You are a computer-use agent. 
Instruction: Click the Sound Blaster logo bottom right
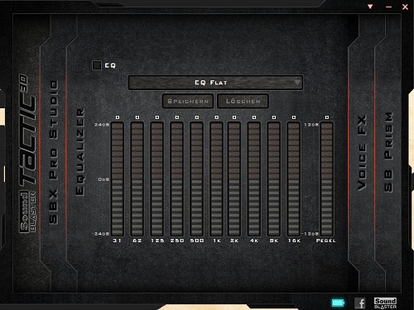click(385, 303)
